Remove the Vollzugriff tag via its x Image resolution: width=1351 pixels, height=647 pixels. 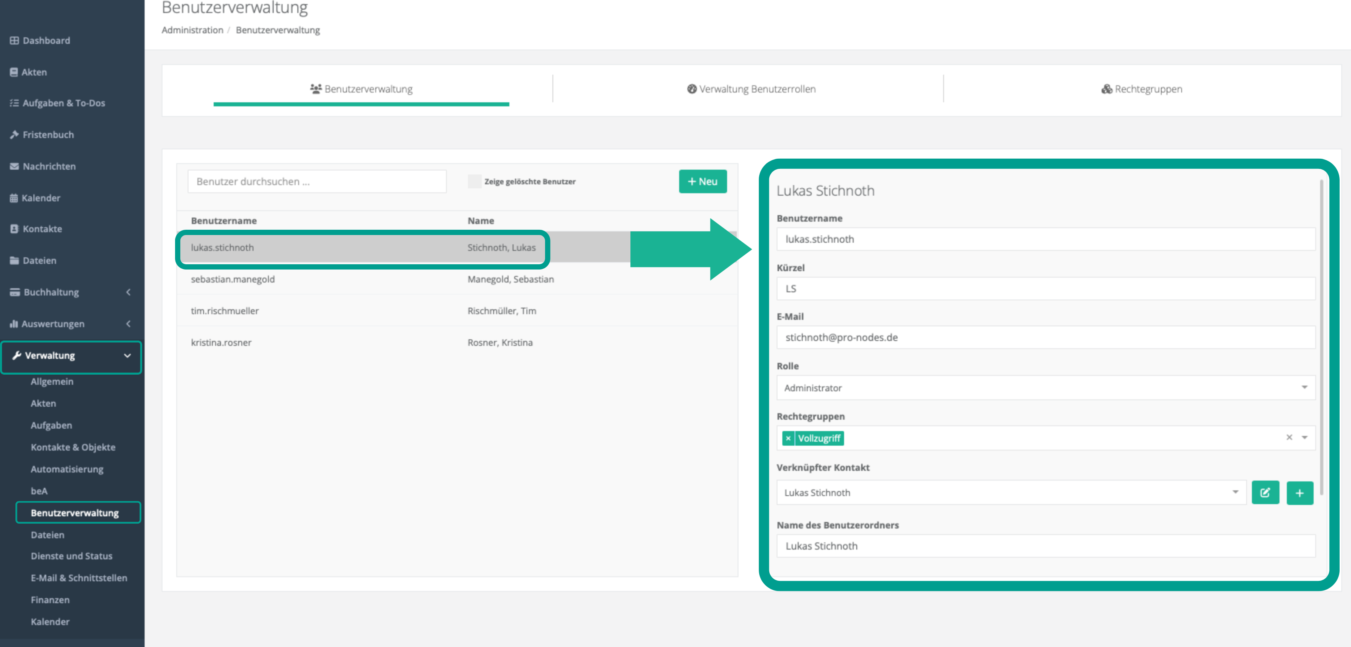pyautogui.click(x=788, y=438)
